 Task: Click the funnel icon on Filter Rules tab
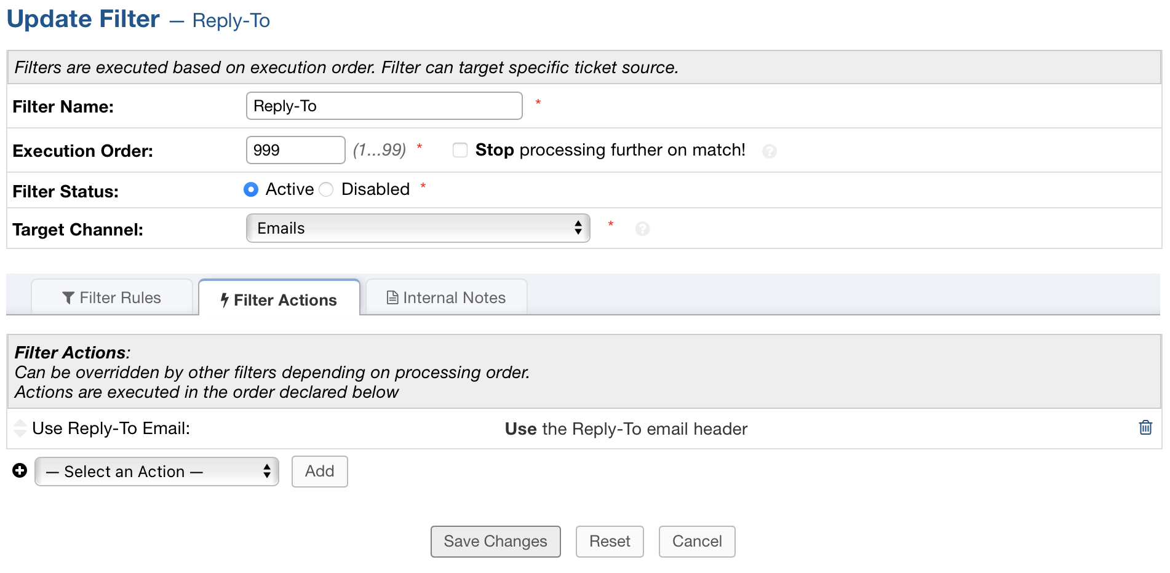[x=69, y=298]
